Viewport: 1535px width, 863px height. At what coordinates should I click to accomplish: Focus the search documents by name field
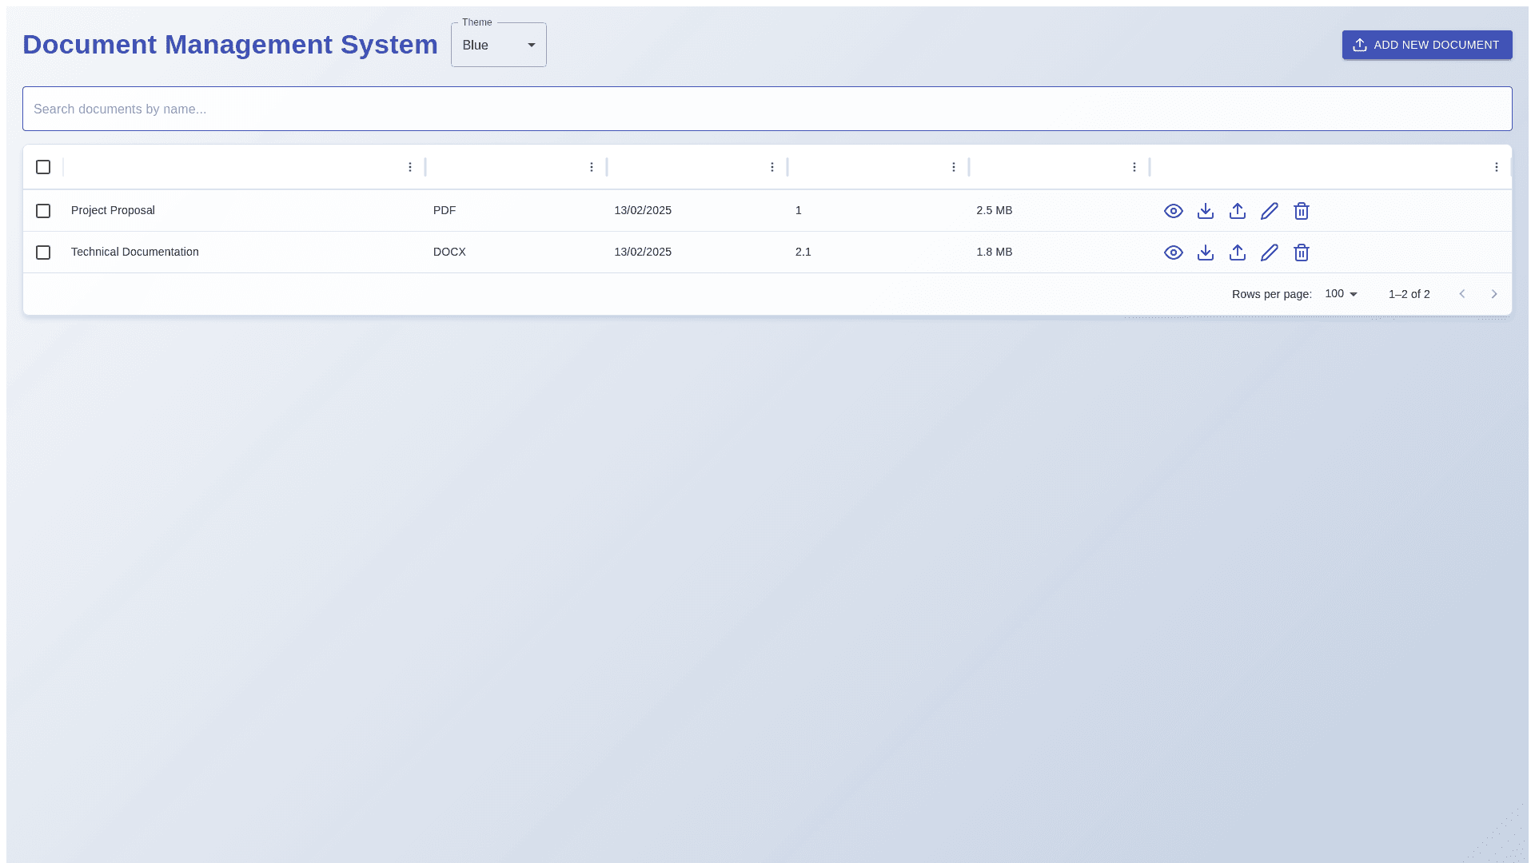pos(767,109)
